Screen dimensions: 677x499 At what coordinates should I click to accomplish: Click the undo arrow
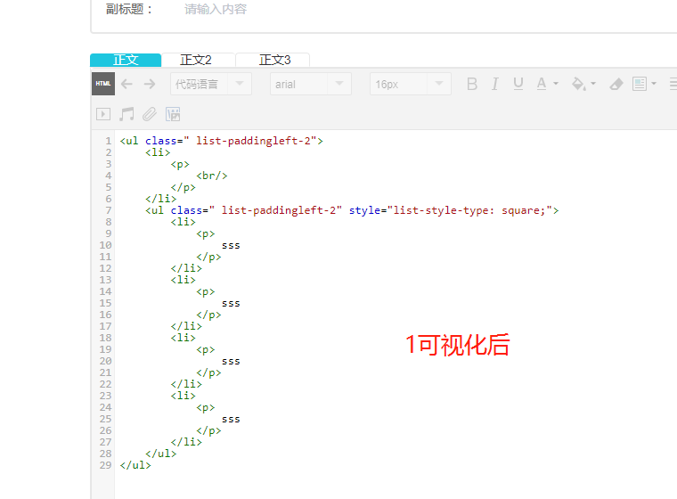(126, 84)
